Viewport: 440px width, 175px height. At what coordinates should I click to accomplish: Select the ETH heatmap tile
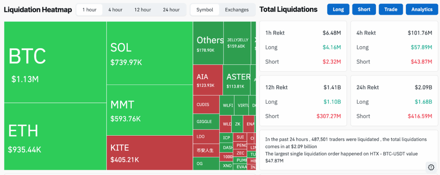click(x=55, y=136)
